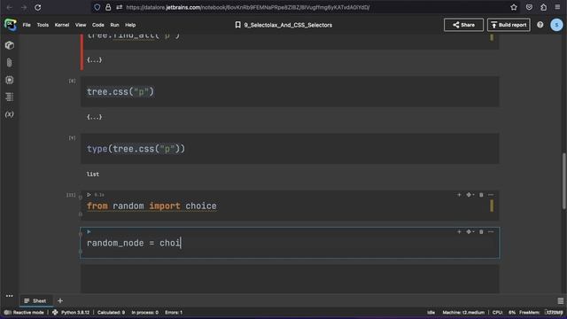Click inside the tree.css("p") code cell
This screenshot has height=319, width=567.
[290, 91]
